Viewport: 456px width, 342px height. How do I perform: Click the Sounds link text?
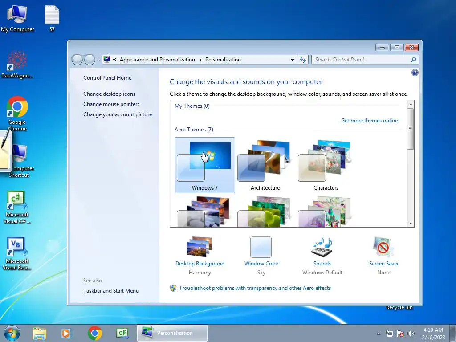click(322, 264)
